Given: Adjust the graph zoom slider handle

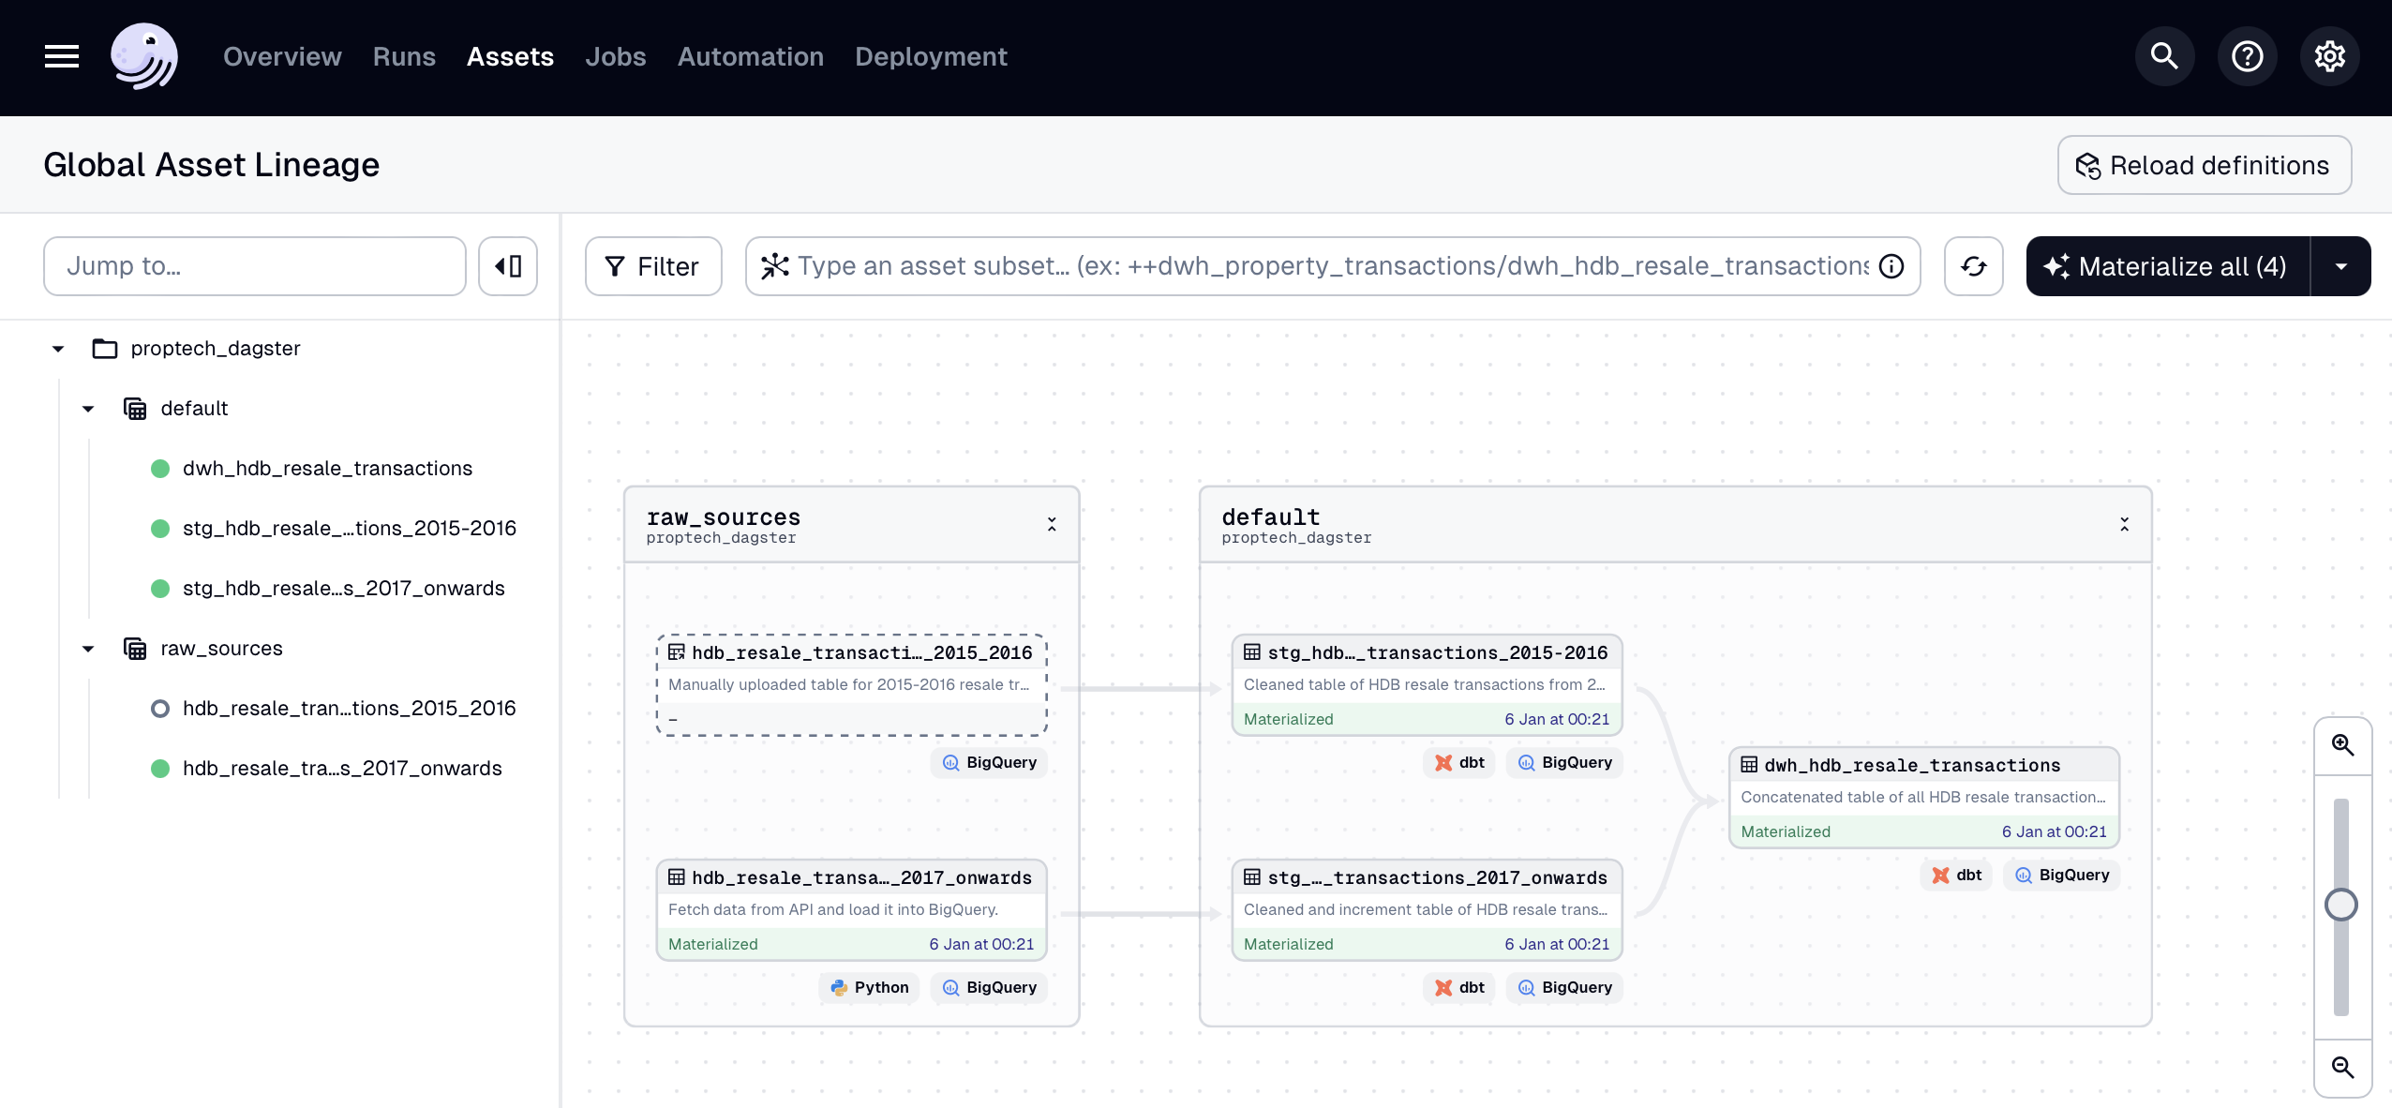Looking at the screenshot, I should pyautogui.click(x=2340, y=905).
